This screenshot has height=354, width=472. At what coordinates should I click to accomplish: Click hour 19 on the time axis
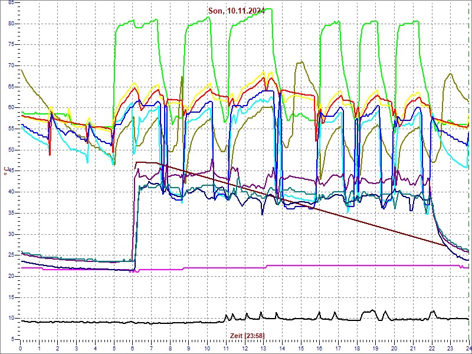pos(375,348)
